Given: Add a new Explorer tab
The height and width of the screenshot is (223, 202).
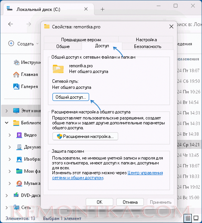Looking at the screenshot, I should point(102,9).
